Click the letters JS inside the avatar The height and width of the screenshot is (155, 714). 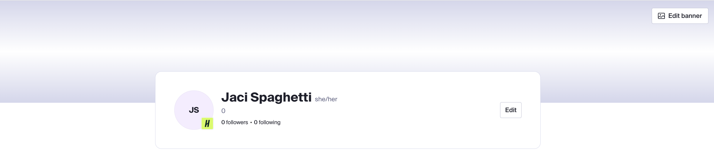click(194, 110)
